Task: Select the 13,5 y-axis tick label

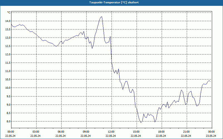Action: pyautogui.click(x=8, y=29)
